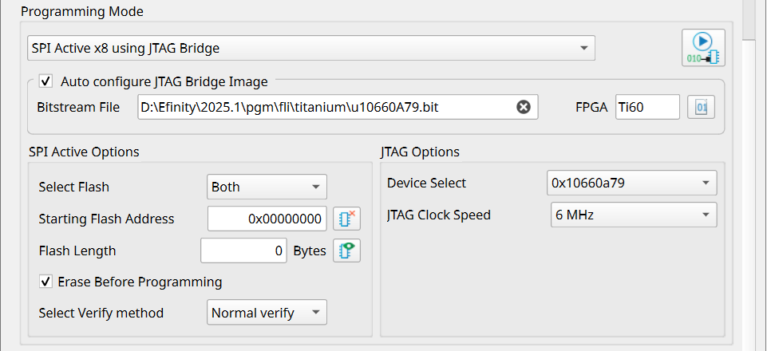
Task: Click the Start Program play-chip icon
Action: pyautogui.click(x=702, y=48)
